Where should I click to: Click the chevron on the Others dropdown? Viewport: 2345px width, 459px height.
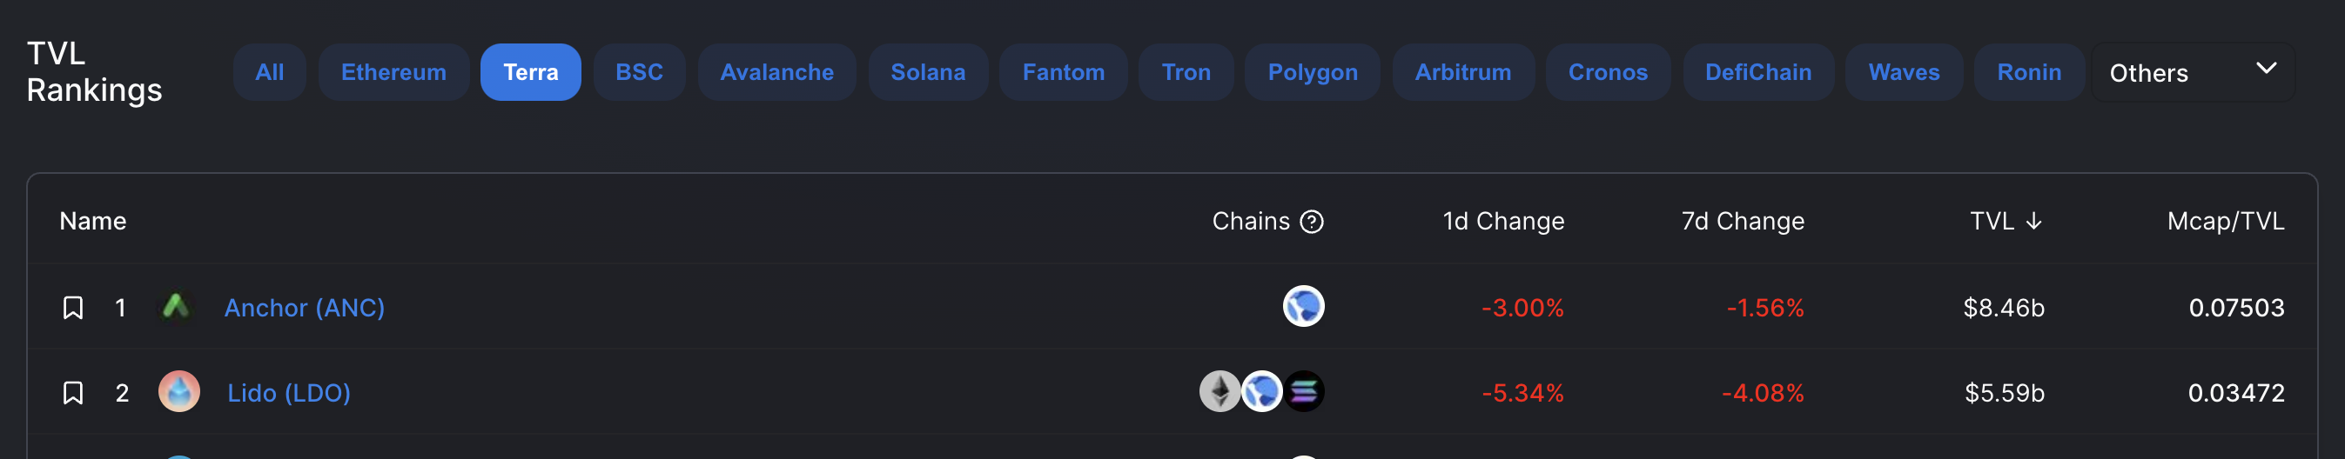[2267, 68]
